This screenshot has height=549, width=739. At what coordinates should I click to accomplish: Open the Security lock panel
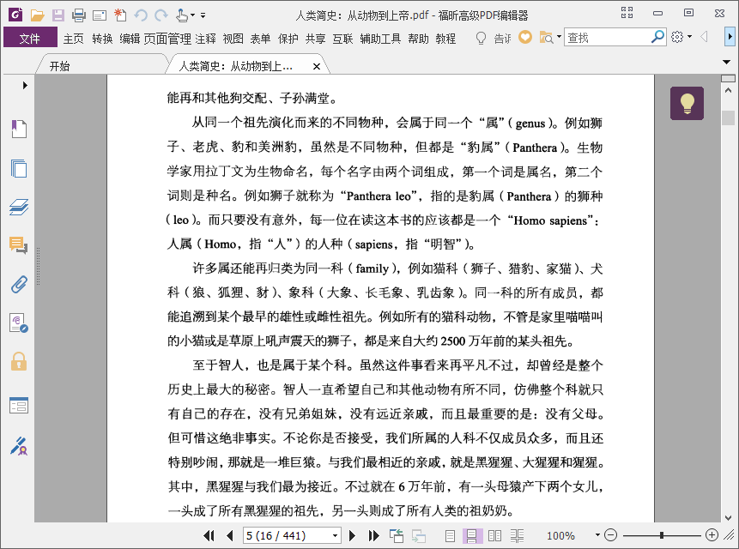pos(19,361)
